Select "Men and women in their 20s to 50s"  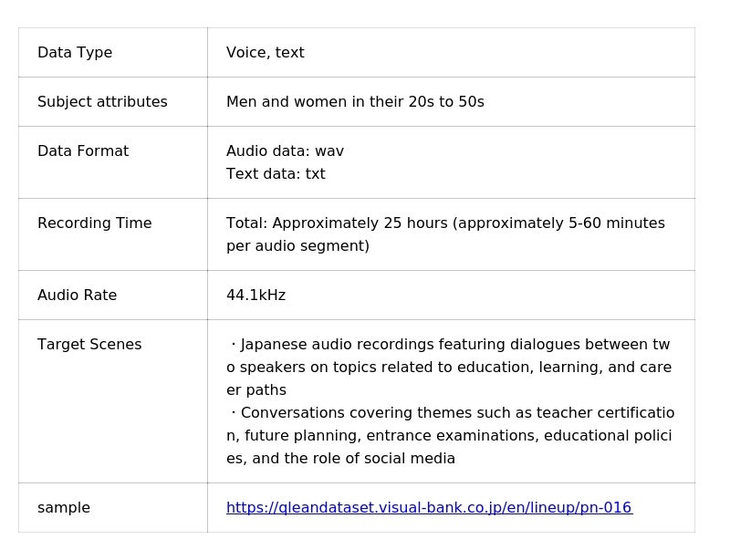point(355,102)
